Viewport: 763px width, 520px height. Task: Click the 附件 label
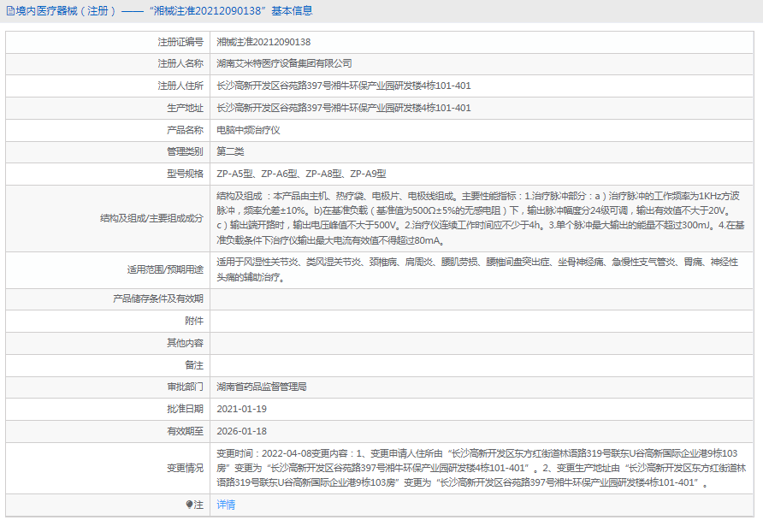(193, 321)
